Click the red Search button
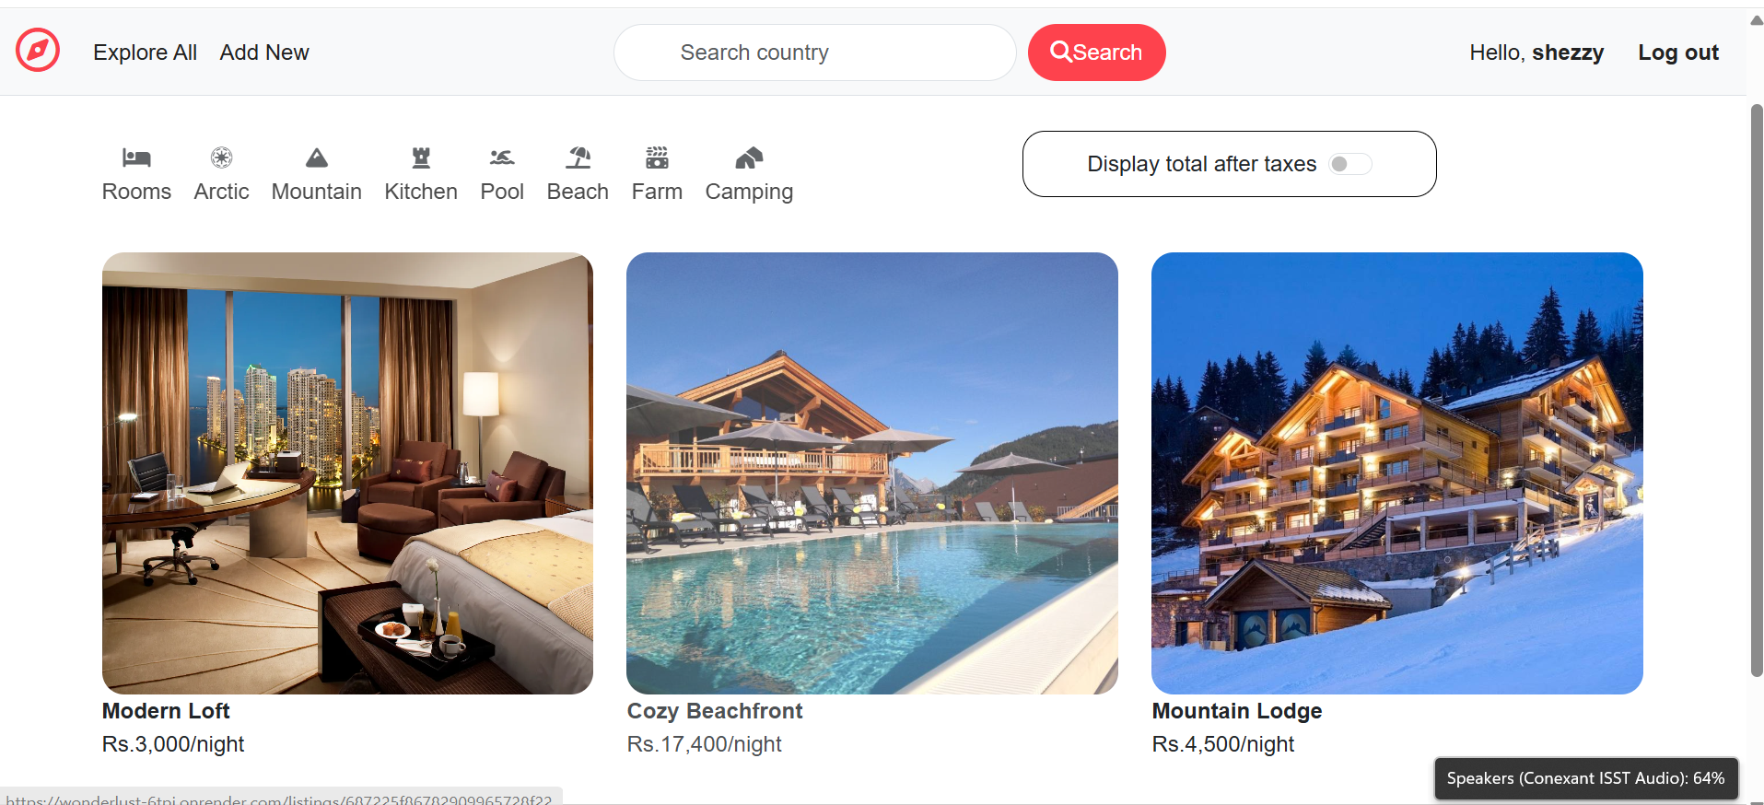1764x805 pixels. point(1096,52)
